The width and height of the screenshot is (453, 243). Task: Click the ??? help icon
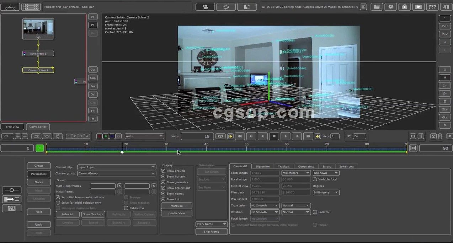[x=432, y=7]
